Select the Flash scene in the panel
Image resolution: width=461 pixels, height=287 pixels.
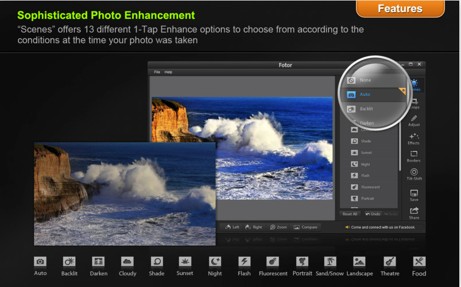[x=369, y=176]
